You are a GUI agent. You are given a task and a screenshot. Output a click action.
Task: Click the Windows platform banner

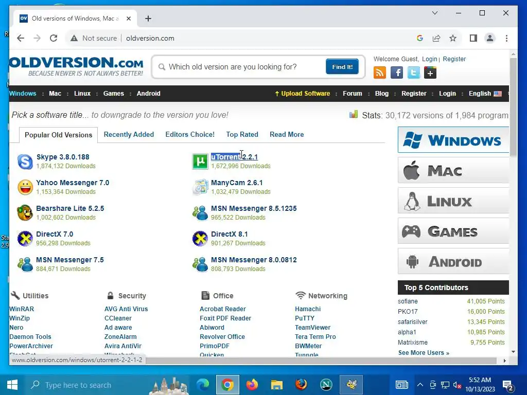pos(453,140)
